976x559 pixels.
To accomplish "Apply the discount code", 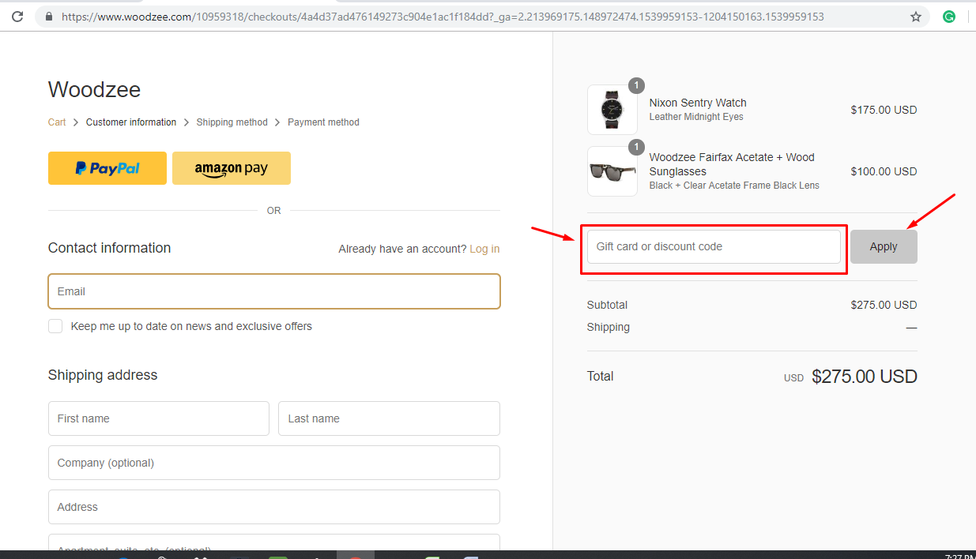I will pos(884,246).
